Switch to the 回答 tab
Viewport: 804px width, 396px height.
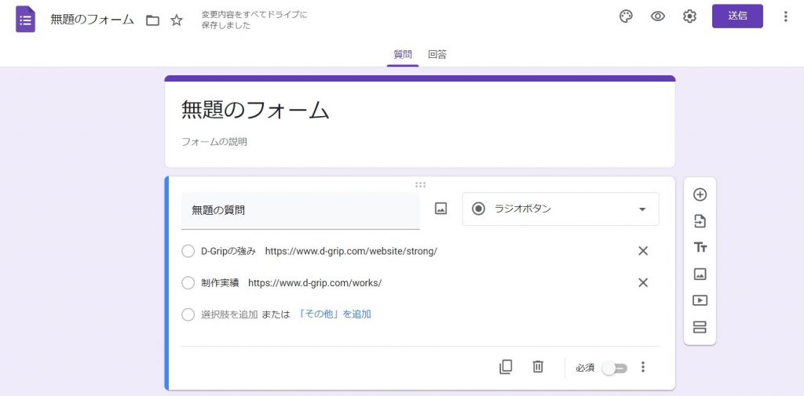tap(437, 54)
